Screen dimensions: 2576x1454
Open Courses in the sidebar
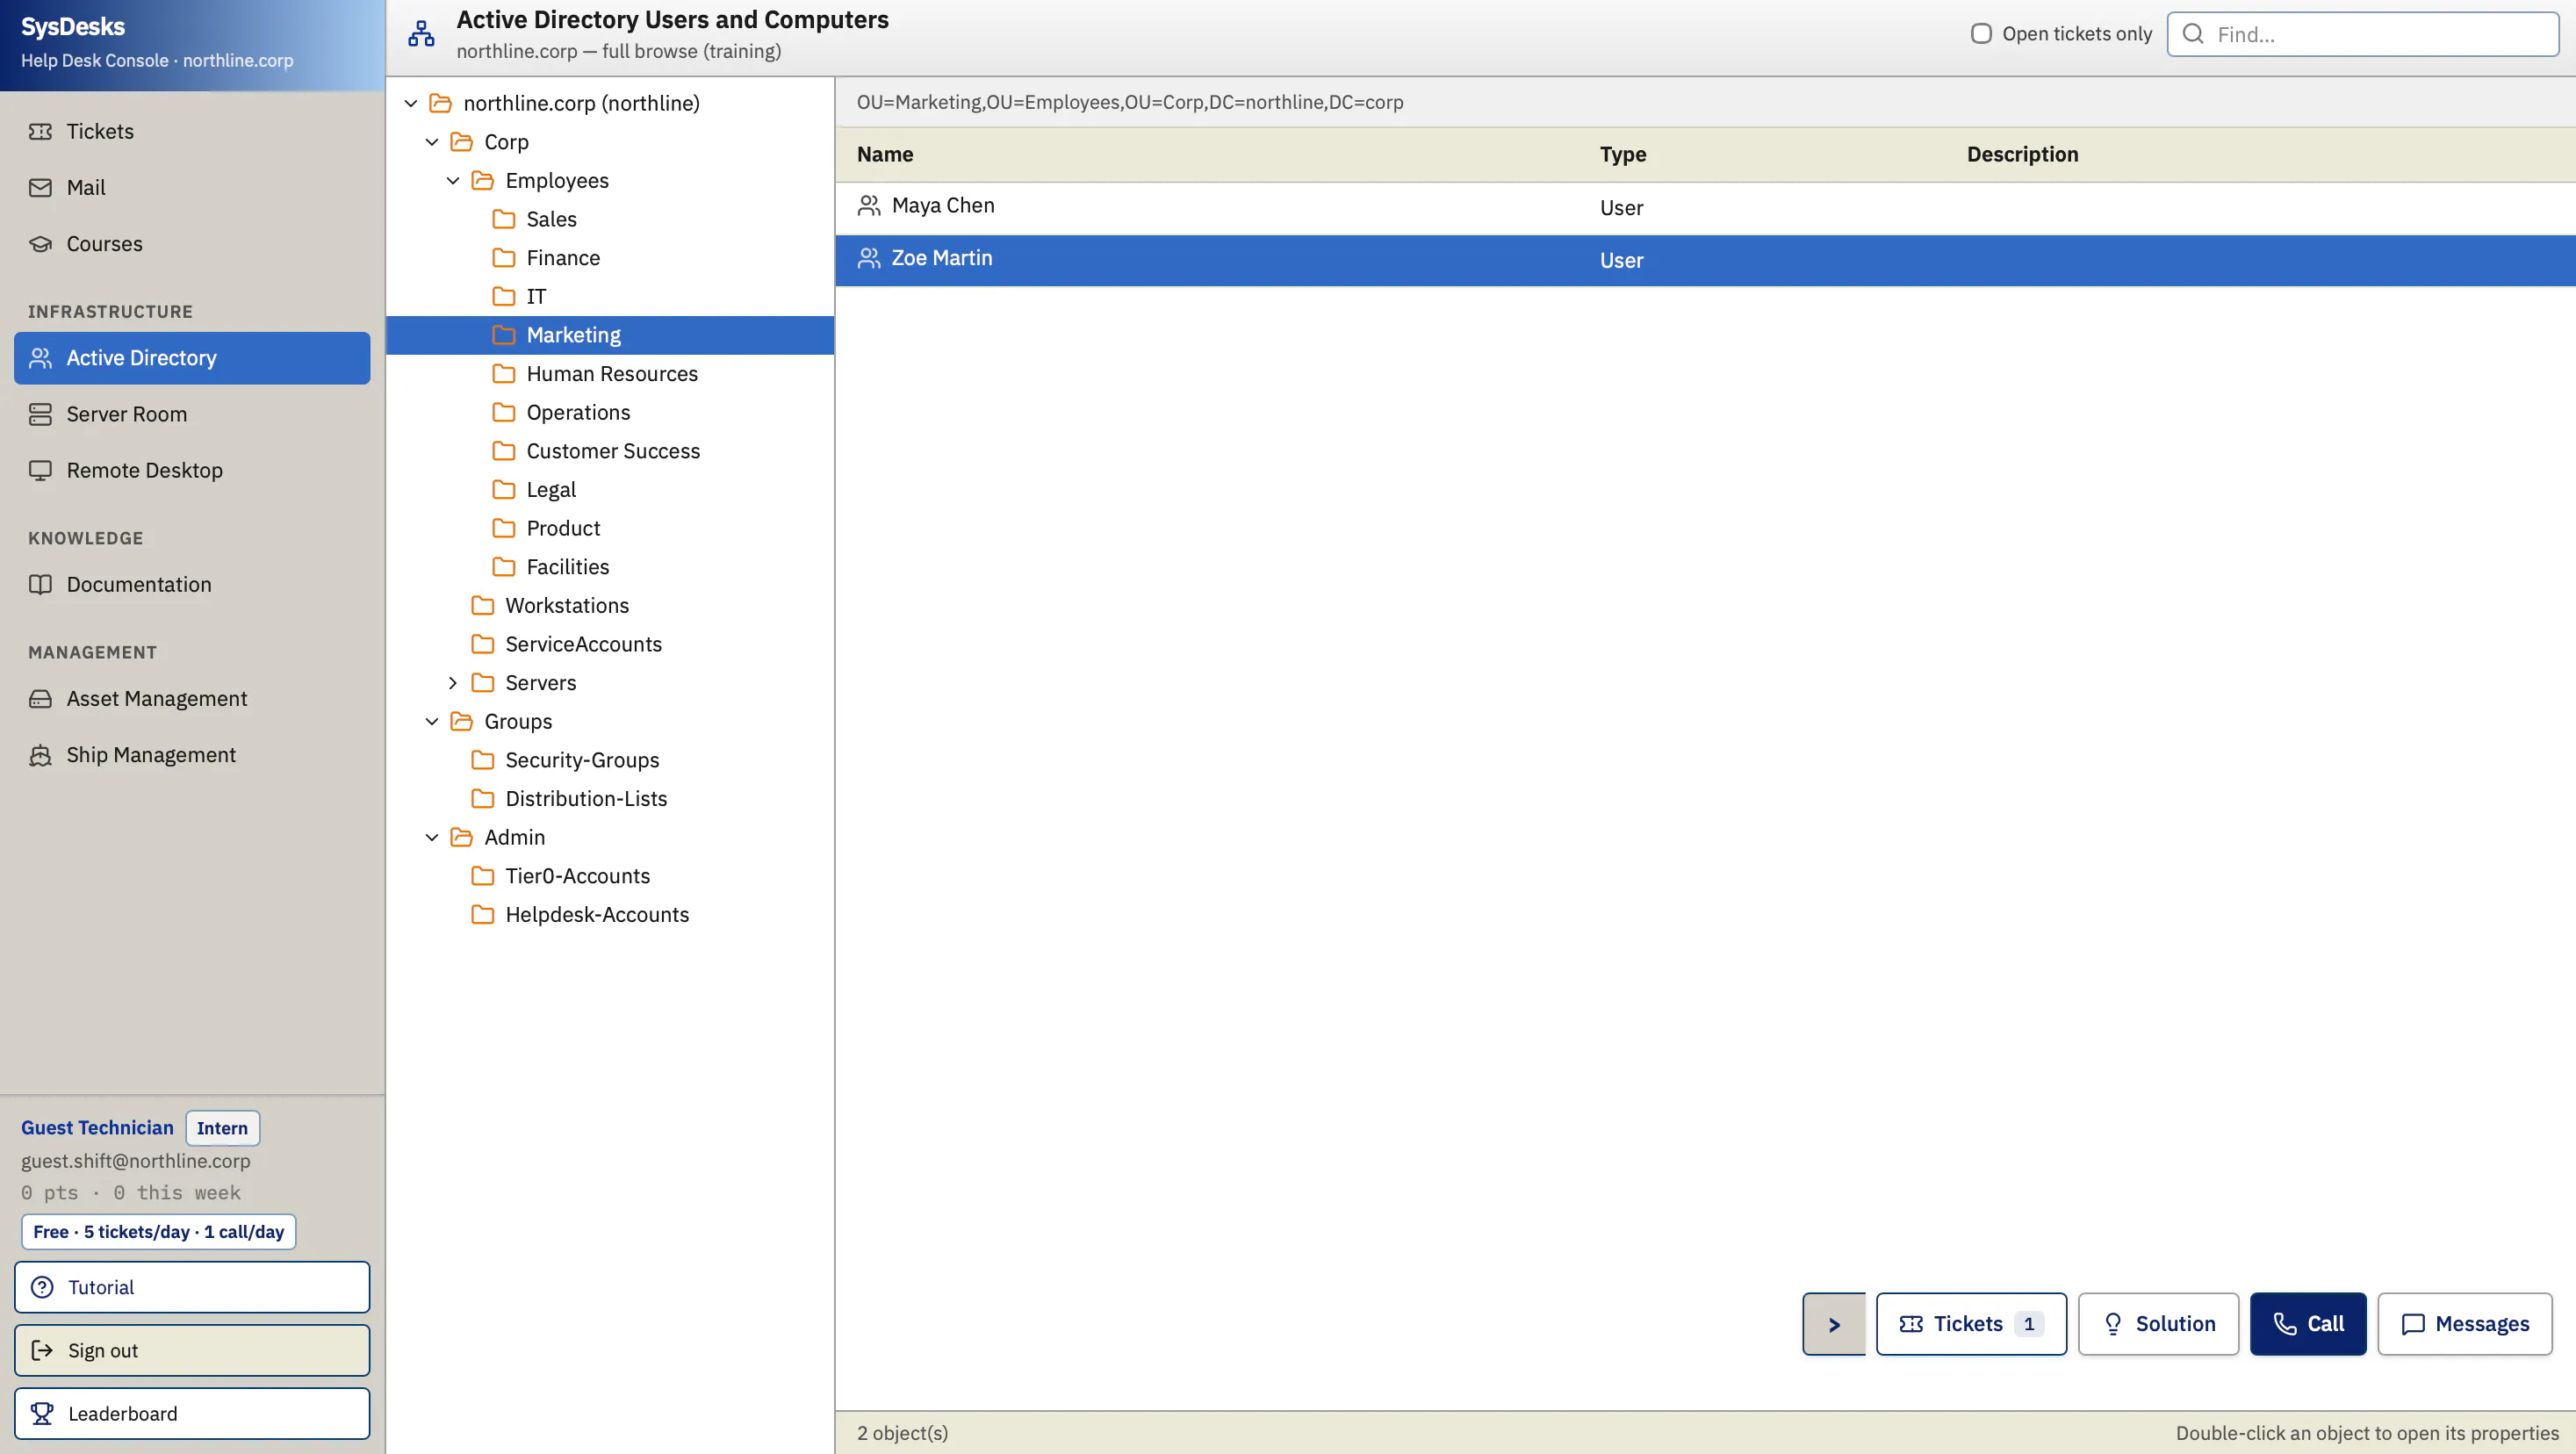192,243
